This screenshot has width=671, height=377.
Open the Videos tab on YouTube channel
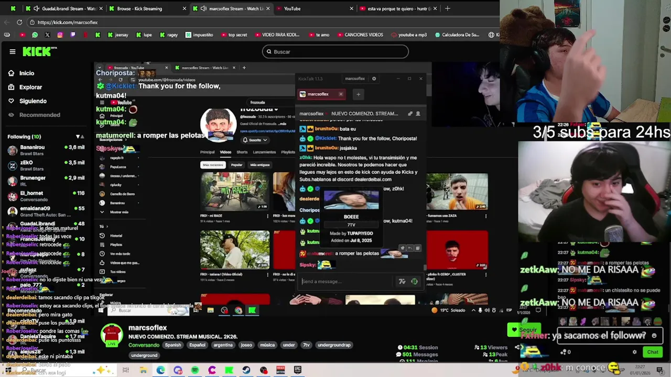pyautogui.click(x=225, y=152)
